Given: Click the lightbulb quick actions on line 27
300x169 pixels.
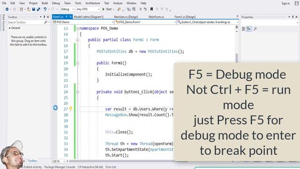Looking at the screenshot, I should (x=71, y=109).
